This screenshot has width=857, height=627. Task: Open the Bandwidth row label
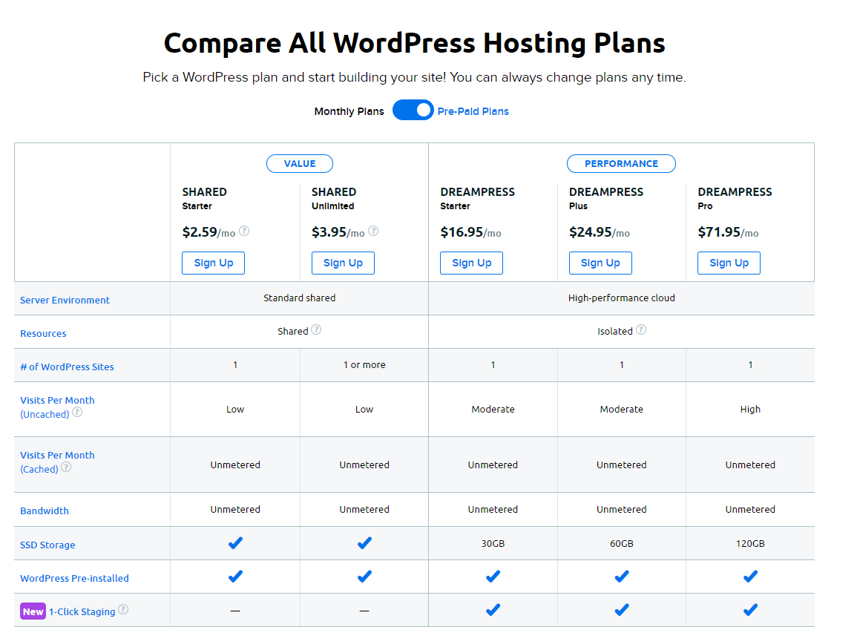coord(45,511)
